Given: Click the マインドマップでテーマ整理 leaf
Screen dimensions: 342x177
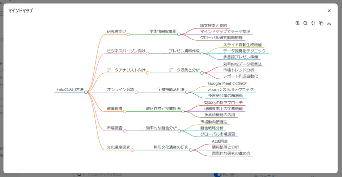Looking at the screenshot, I should coord(225,31).
